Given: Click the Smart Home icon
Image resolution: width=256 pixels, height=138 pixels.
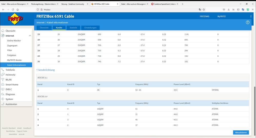Looking at the screenshot, I should point(3,84).
